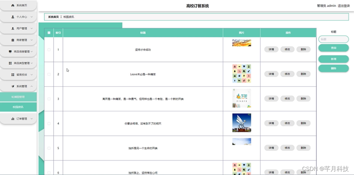Click the 标题 column header
The height and width of the screenshot is (175, 354).
143,33
